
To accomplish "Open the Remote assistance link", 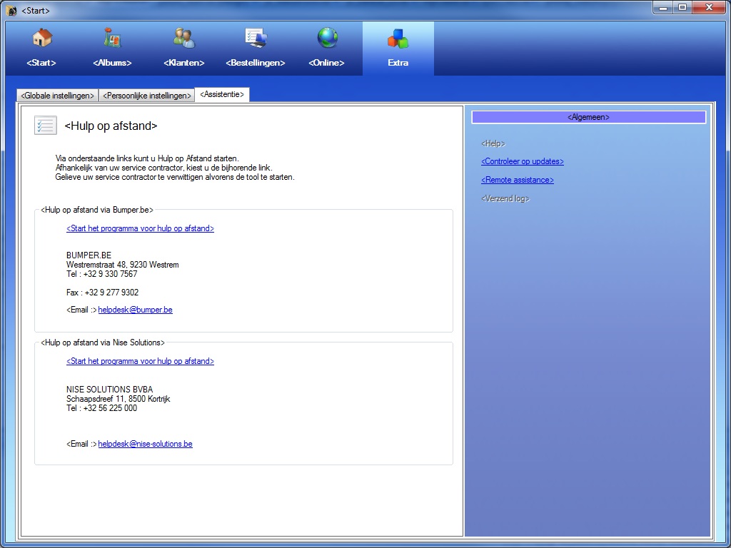I will (518, 180).
